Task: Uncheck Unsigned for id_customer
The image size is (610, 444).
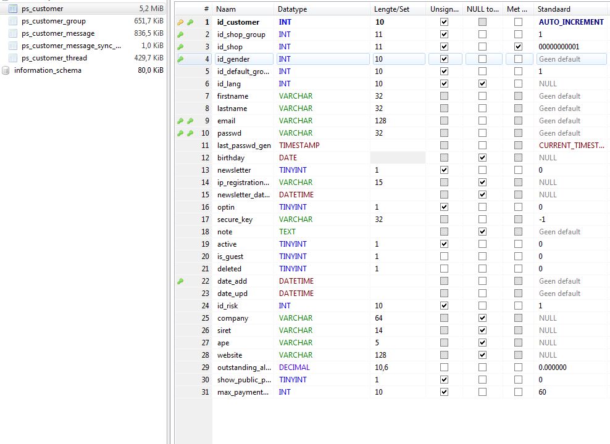Action: coord(444,22)
